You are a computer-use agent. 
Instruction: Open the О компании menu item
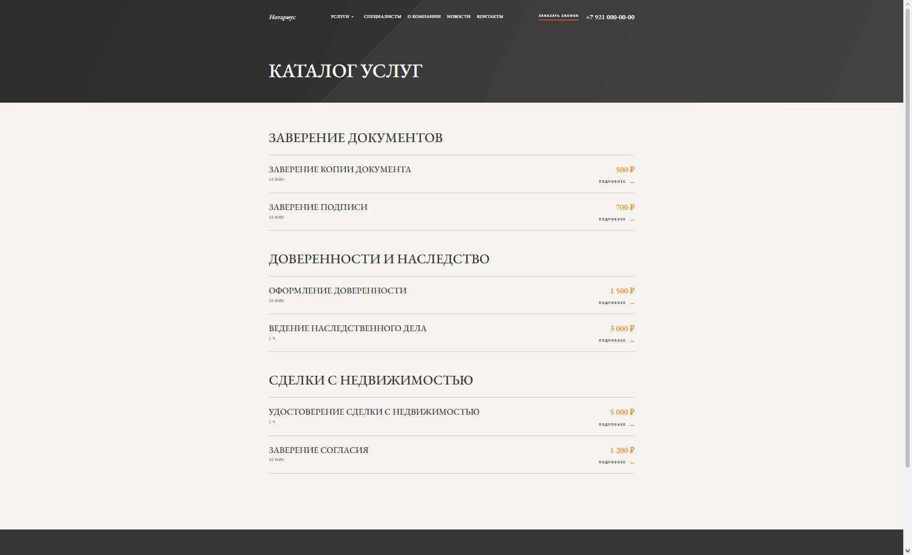tap(424, 17)
